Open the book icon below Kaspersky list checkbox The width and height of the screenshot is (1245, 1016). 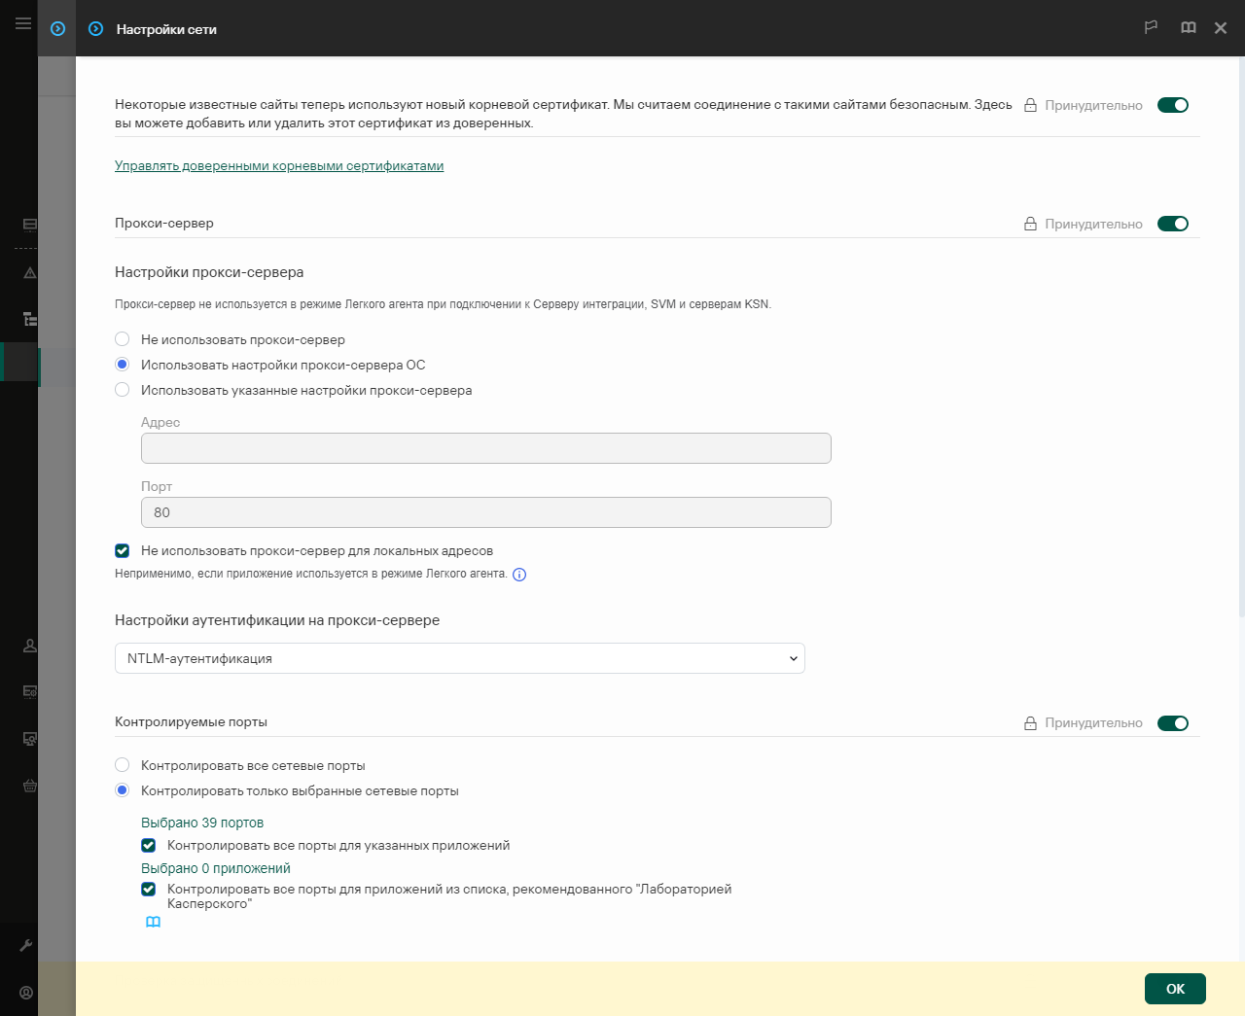tap(153, 922)
